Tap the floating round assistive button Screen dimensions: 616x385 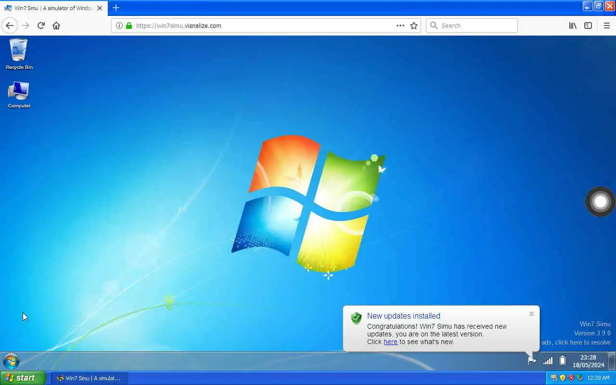pos(600,202)
